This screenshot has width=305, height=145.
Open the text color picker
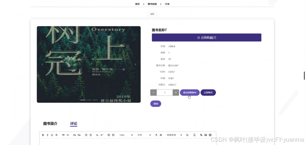[156, 135]
